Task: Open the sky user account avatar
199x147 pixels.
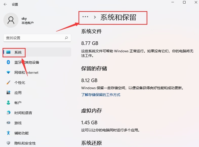Action: pyautogui.click(x=11, y=20)
